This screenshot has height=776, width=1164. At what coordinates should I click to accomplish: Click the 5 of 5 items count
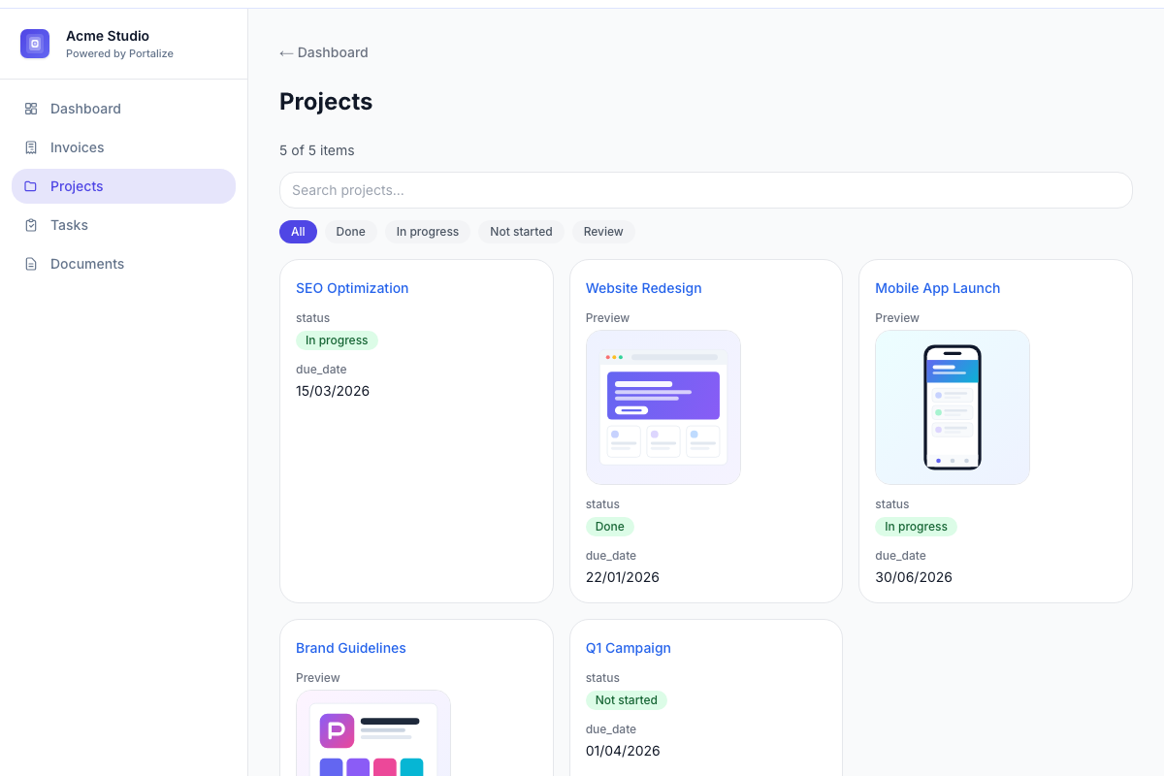[x=317, y=150]
